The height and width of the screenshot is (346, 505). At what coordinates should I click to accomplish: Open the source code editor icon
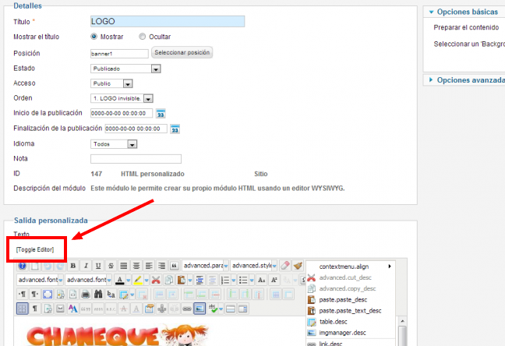point(72,294)
